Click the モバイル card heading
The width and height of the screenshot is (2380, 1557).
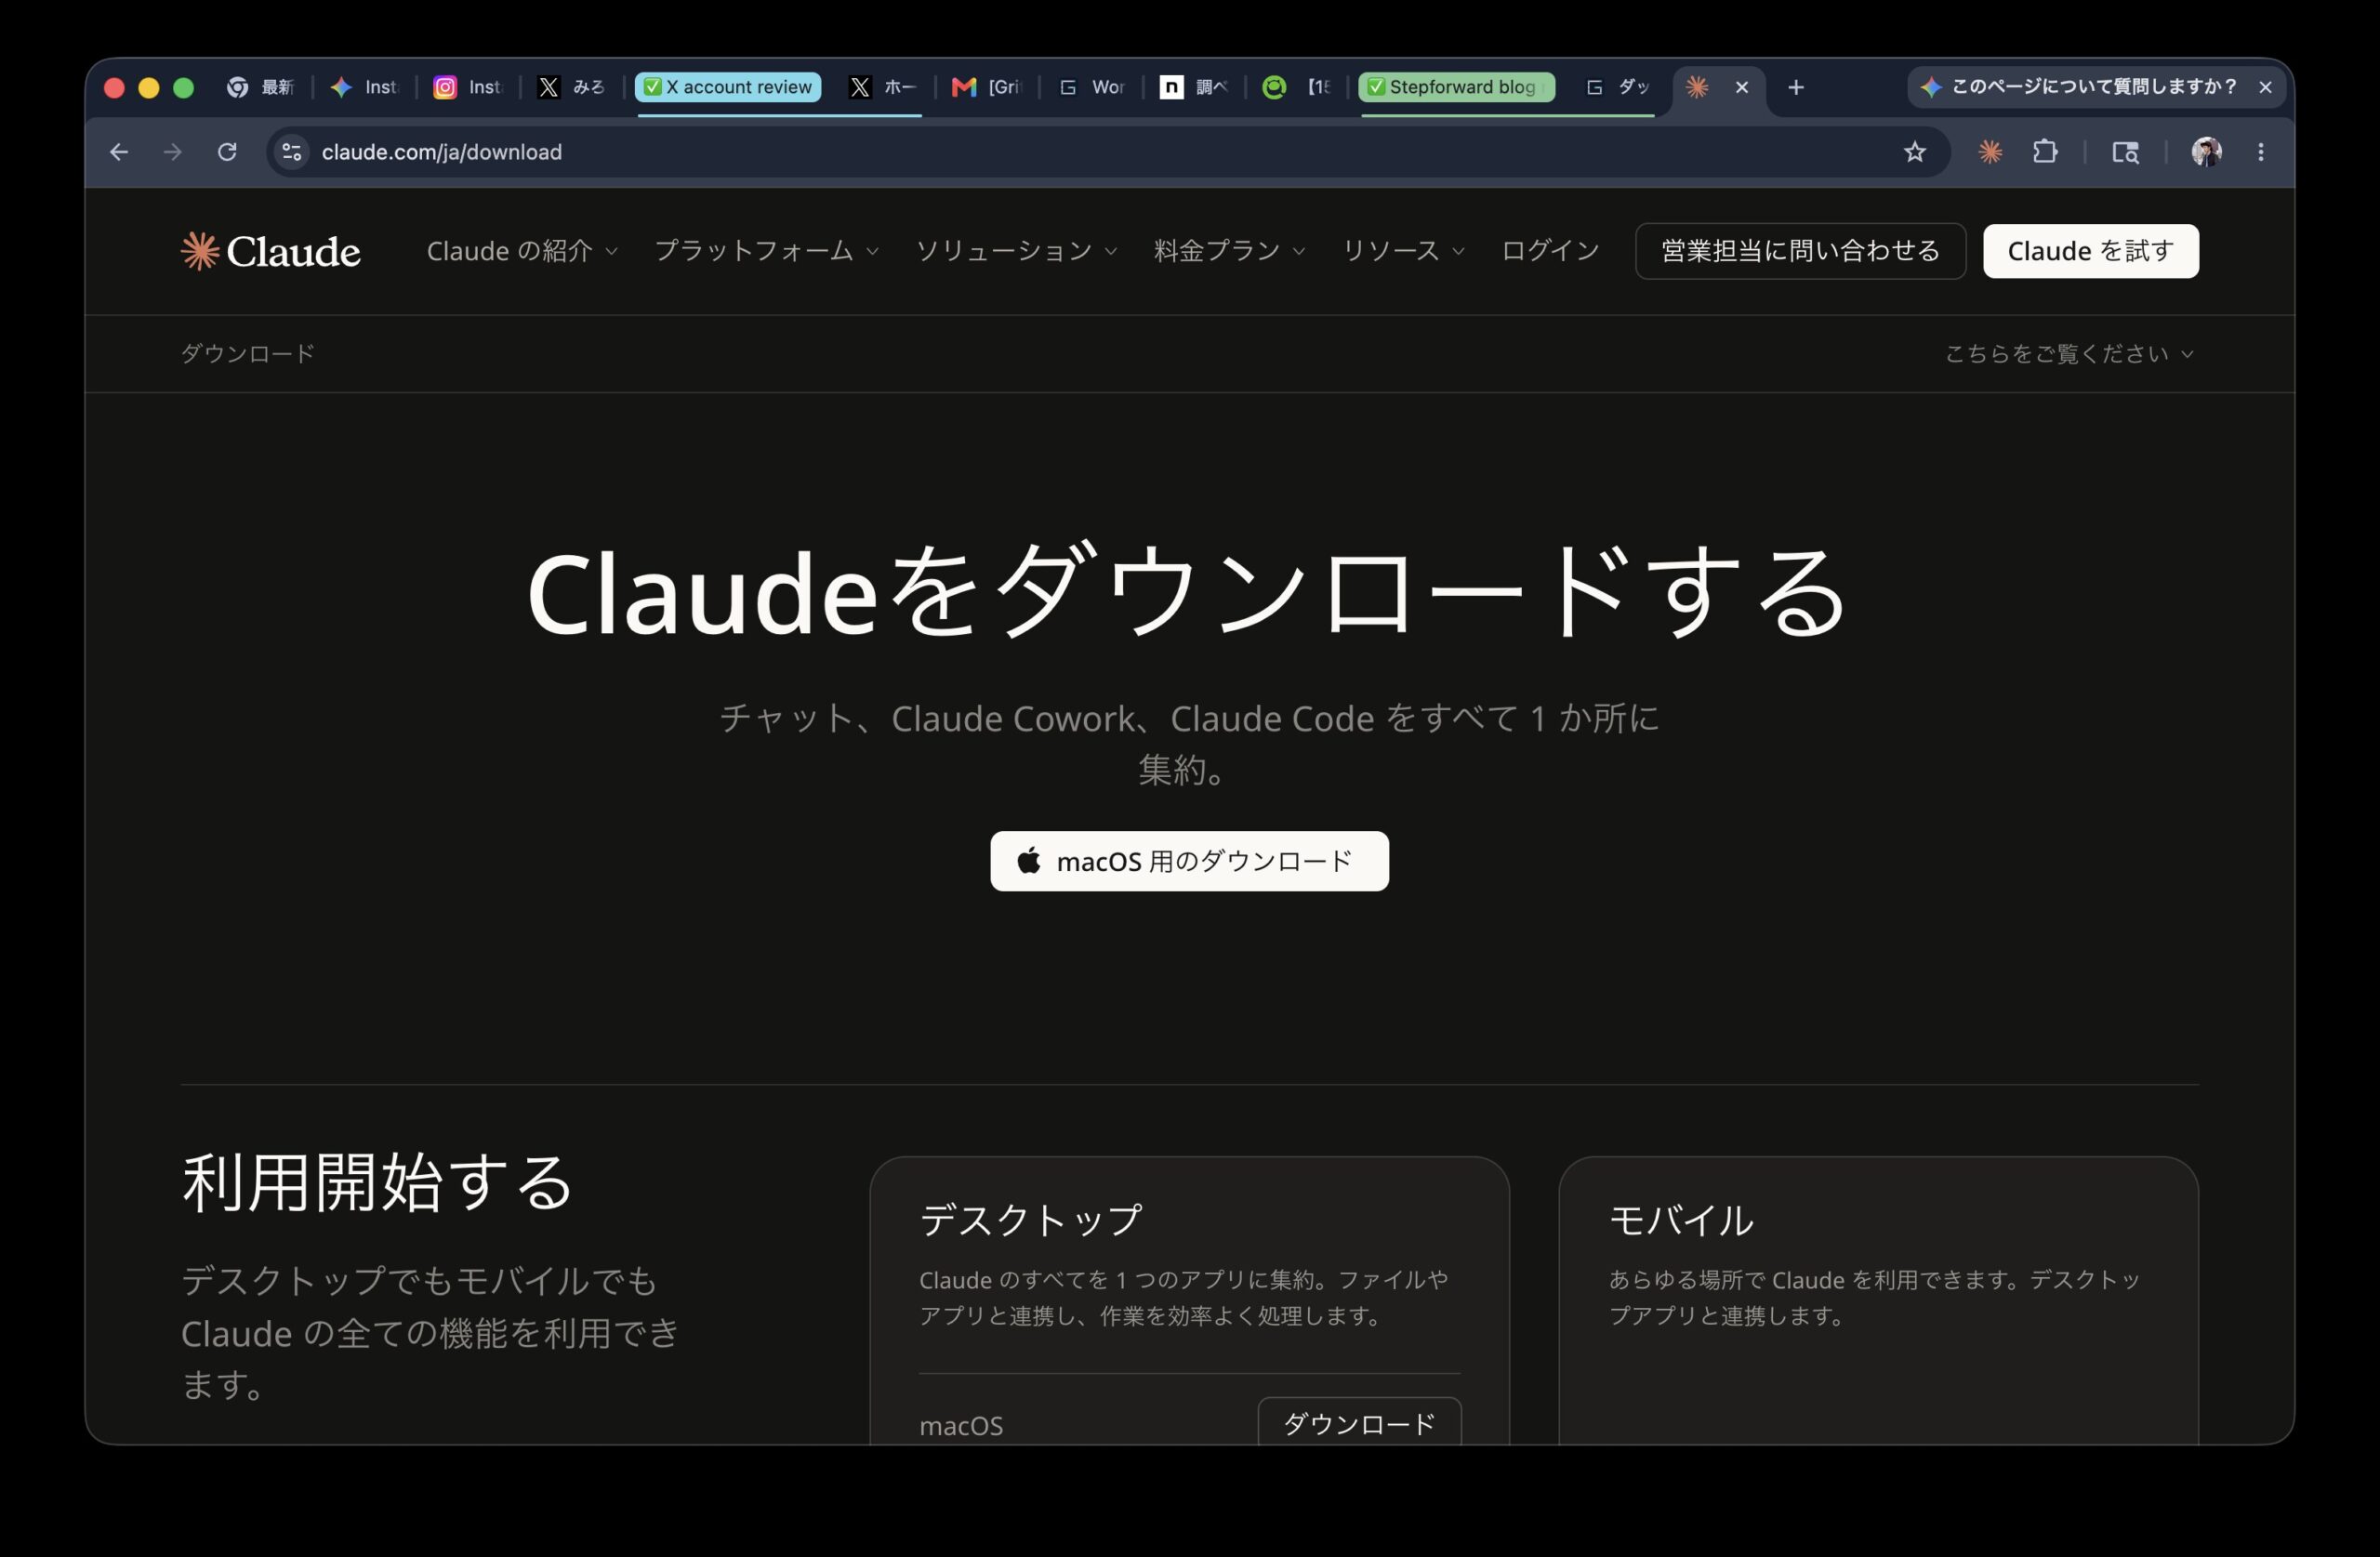click(1680, 1220)
